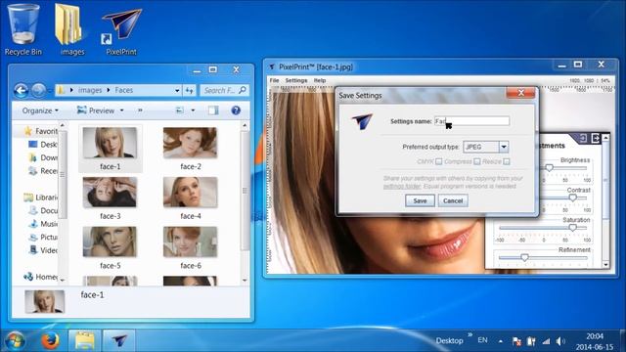The image size is (626, 352).
Task: Click images breadcrumb in address bar
Action: pos(90,90)
